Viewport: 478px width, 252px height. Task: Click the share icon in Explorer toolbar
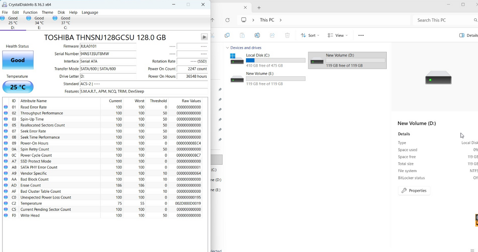272,35
